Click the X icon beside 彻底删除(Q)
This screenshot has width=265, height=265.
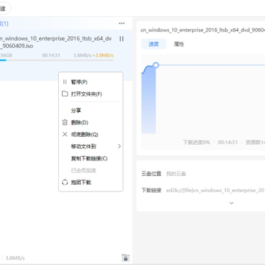click(x=65, y=134)
